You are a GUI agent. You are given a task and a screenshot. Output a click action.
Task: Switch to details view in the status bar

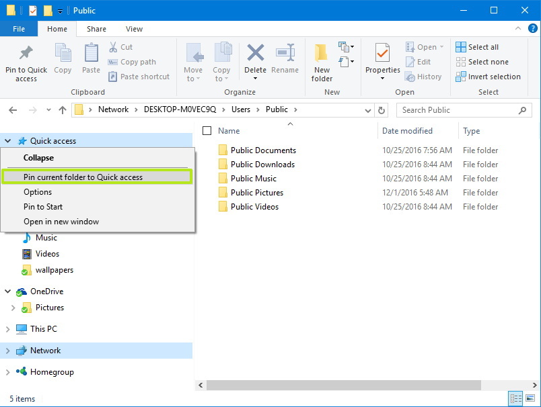pos(515,398)
